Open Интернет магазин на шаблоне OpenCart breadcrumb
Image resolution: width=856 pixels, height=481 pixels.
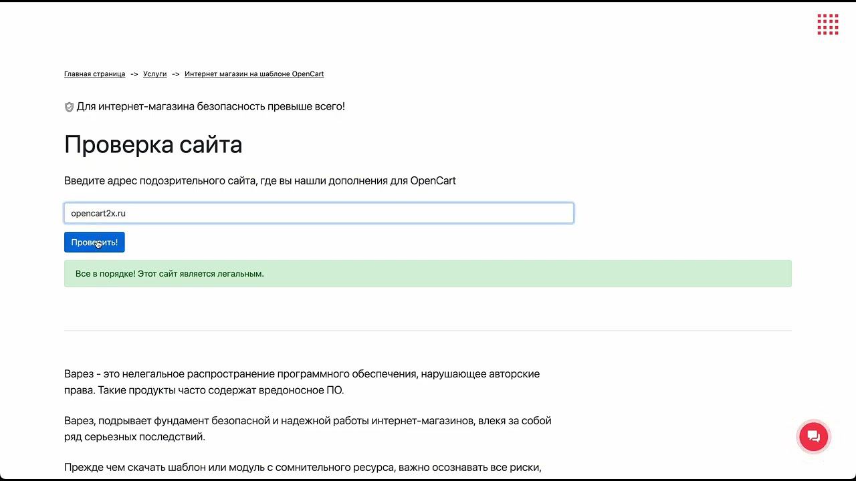tap(254, 74)
